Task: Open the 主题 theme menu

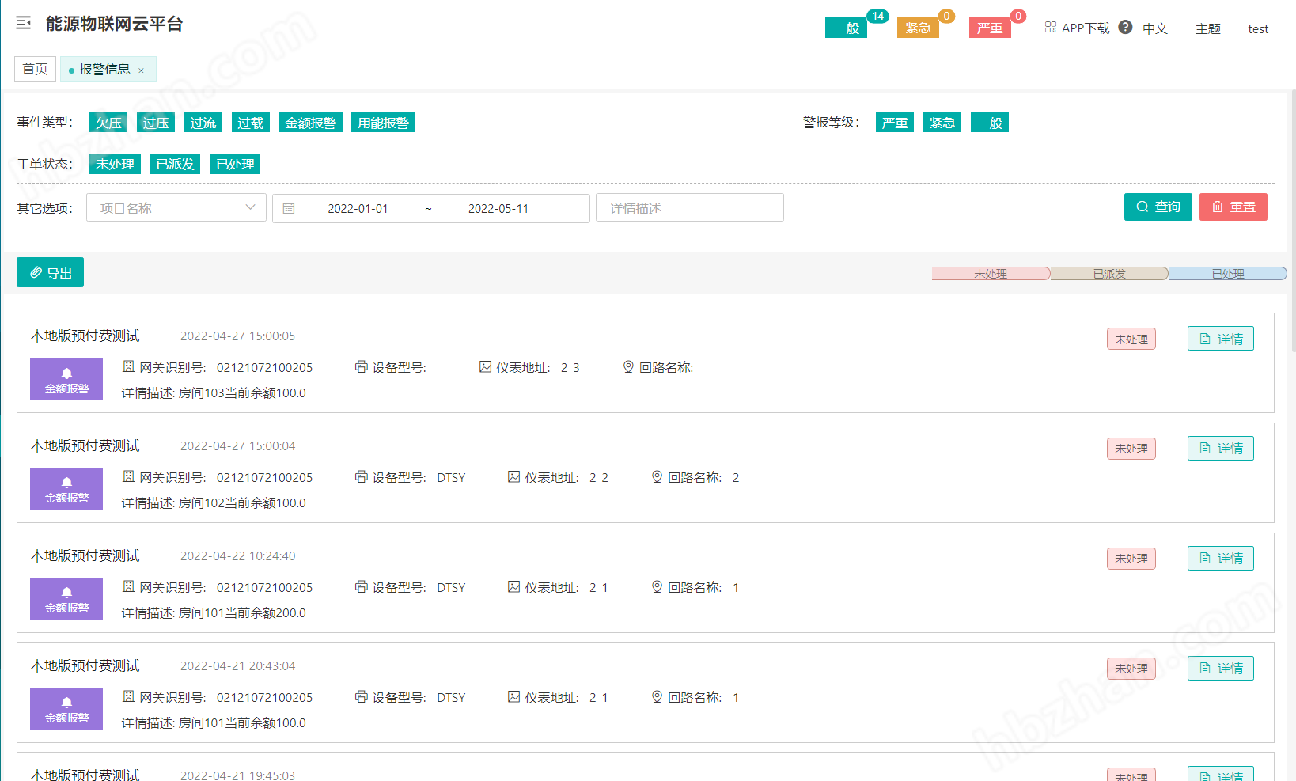Action: click(x=1207, y=28)
